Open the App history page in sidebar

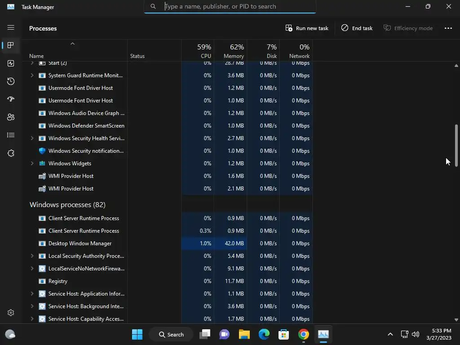(x=11, y=81)
